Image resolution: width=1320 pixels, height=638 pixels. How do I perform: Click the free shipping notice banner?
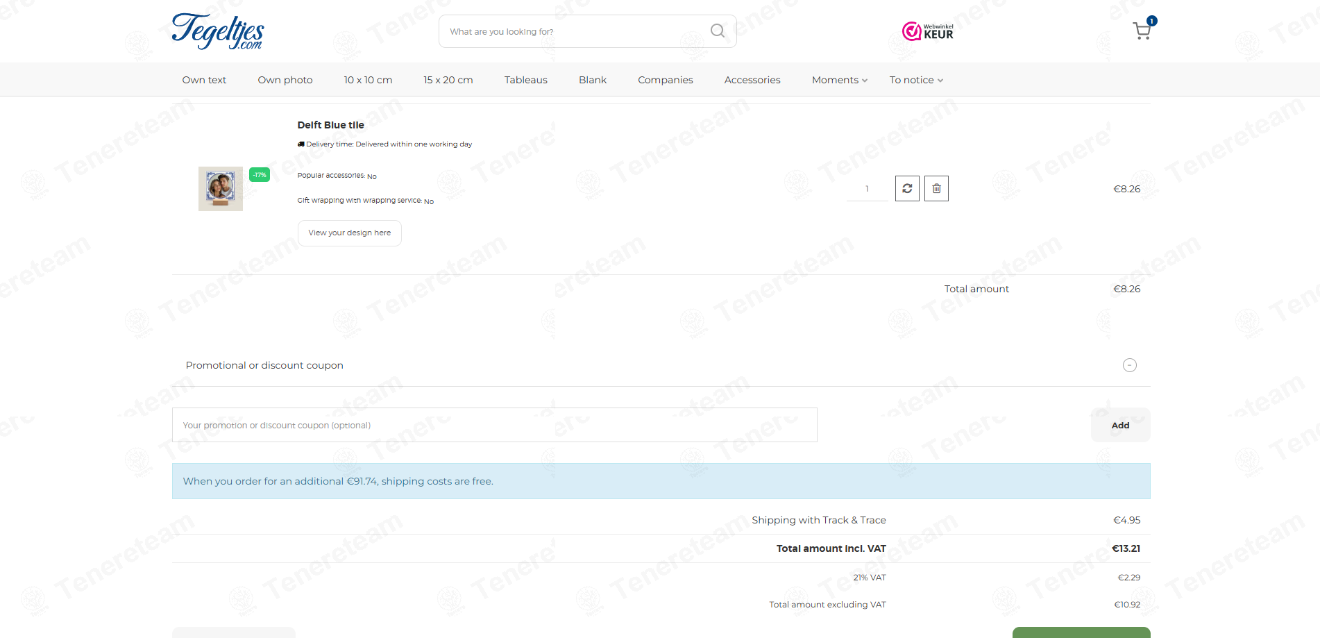click(661, 481)
